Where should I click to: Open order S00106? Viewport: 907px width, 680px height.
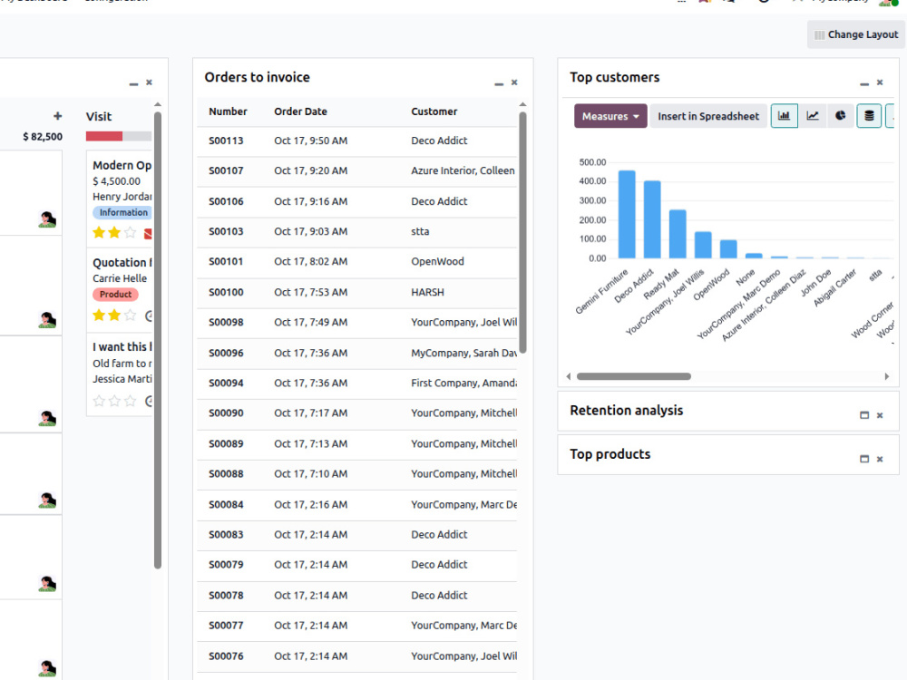[356, 202]
